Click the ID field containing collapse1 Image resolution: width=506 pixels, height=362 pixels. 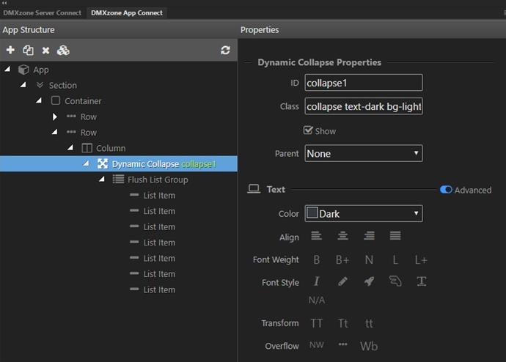[364, 83]
